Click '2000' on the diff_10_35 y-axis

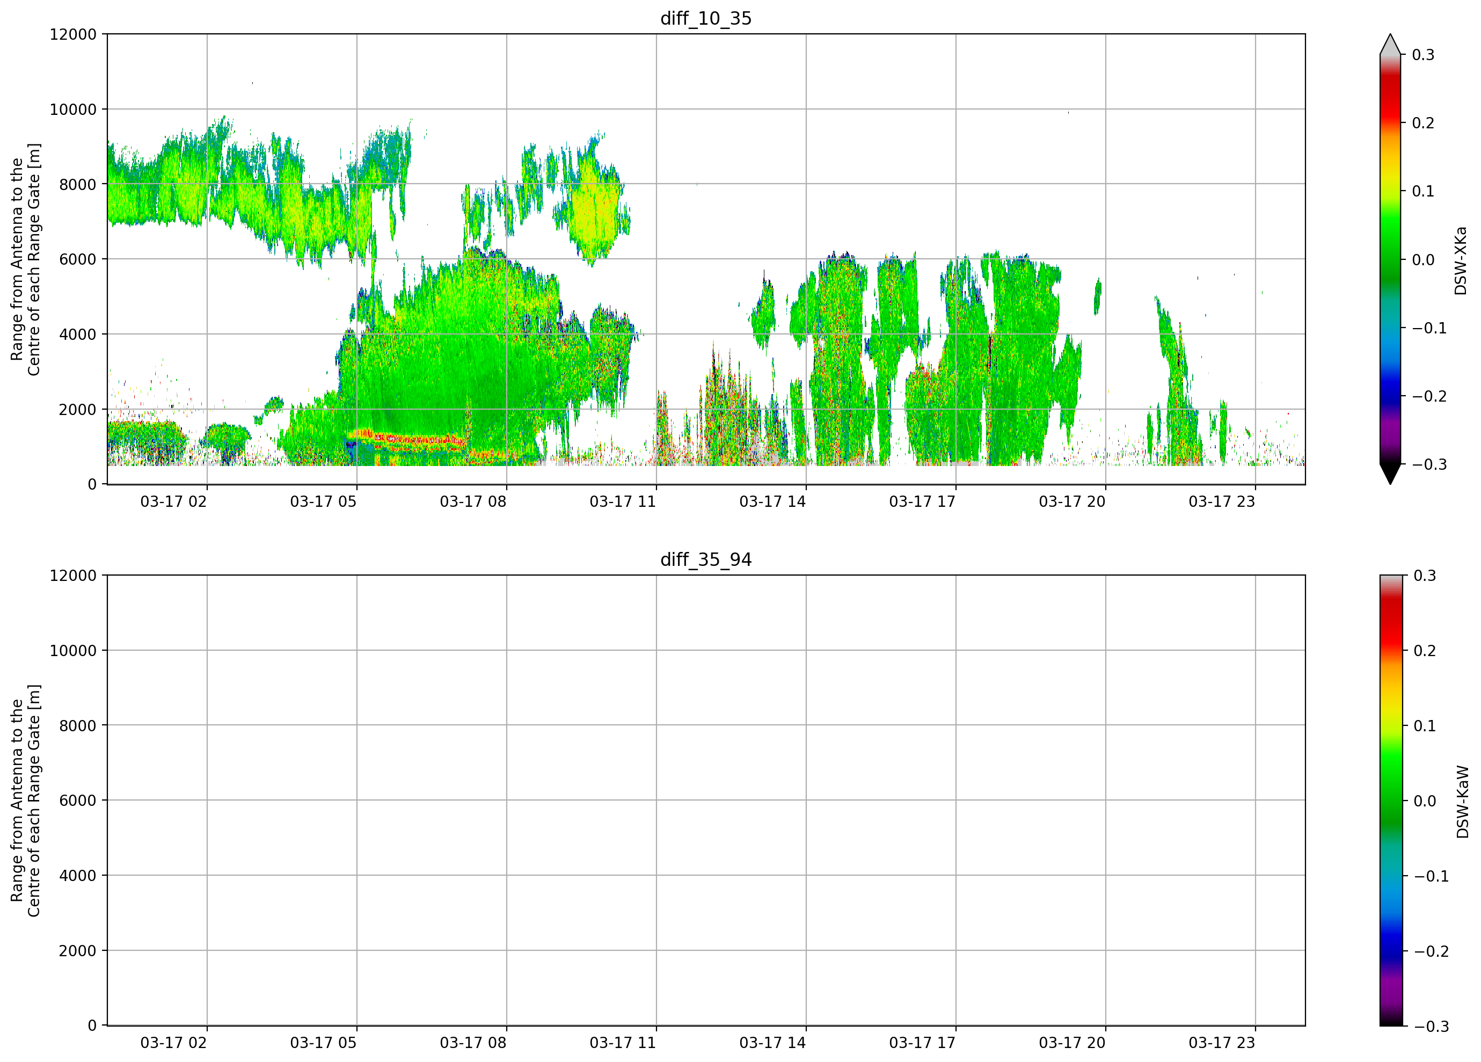[x=78, y=410]
